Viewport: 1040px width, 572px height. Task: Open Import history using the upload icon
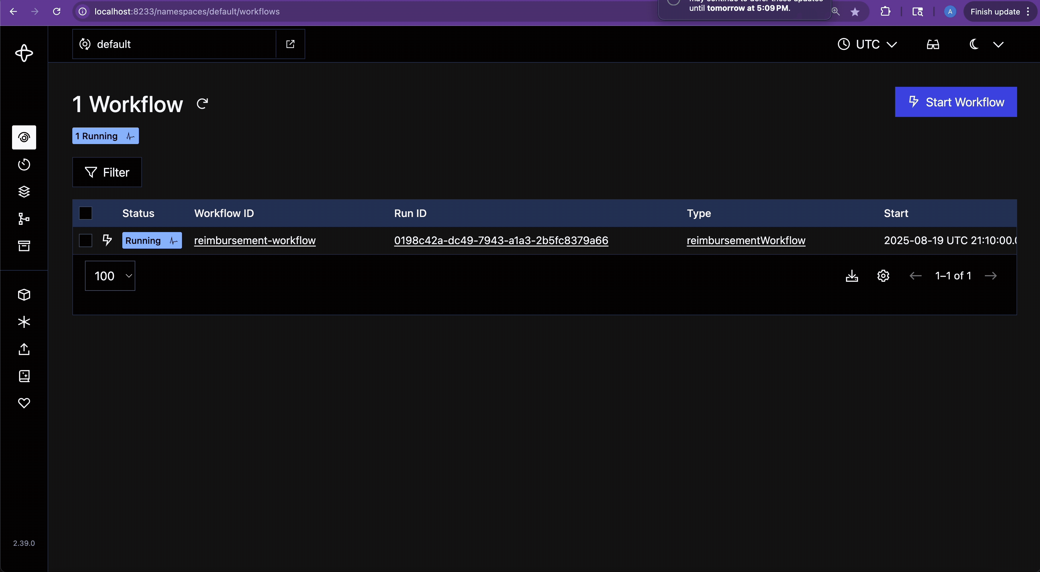(x=24, y=349)
